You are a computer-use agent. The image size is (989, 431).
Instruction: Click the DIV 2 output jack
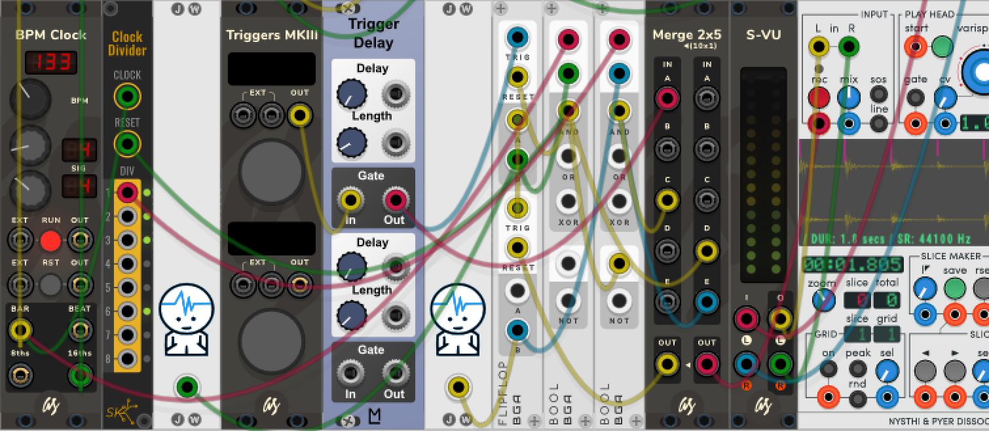tap(128, 217)
